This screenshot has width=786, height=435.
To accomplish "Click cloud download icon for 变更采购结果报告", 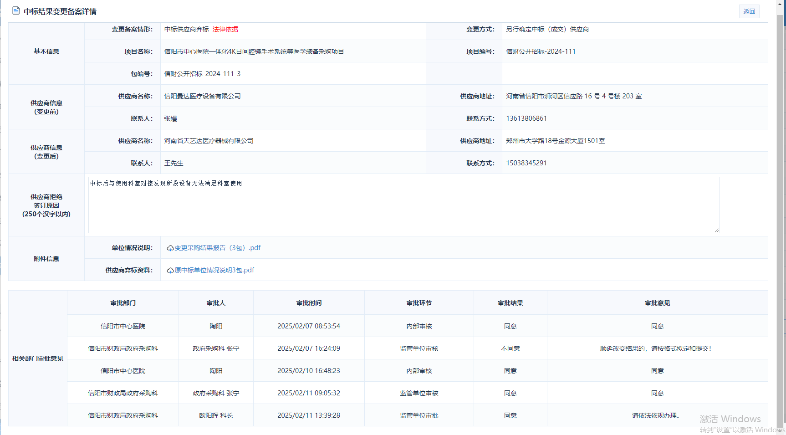I will [170, 248].
